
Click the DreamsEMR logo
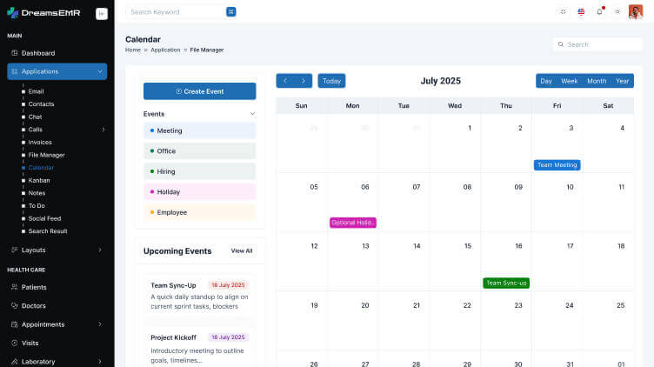pos(43,13)
